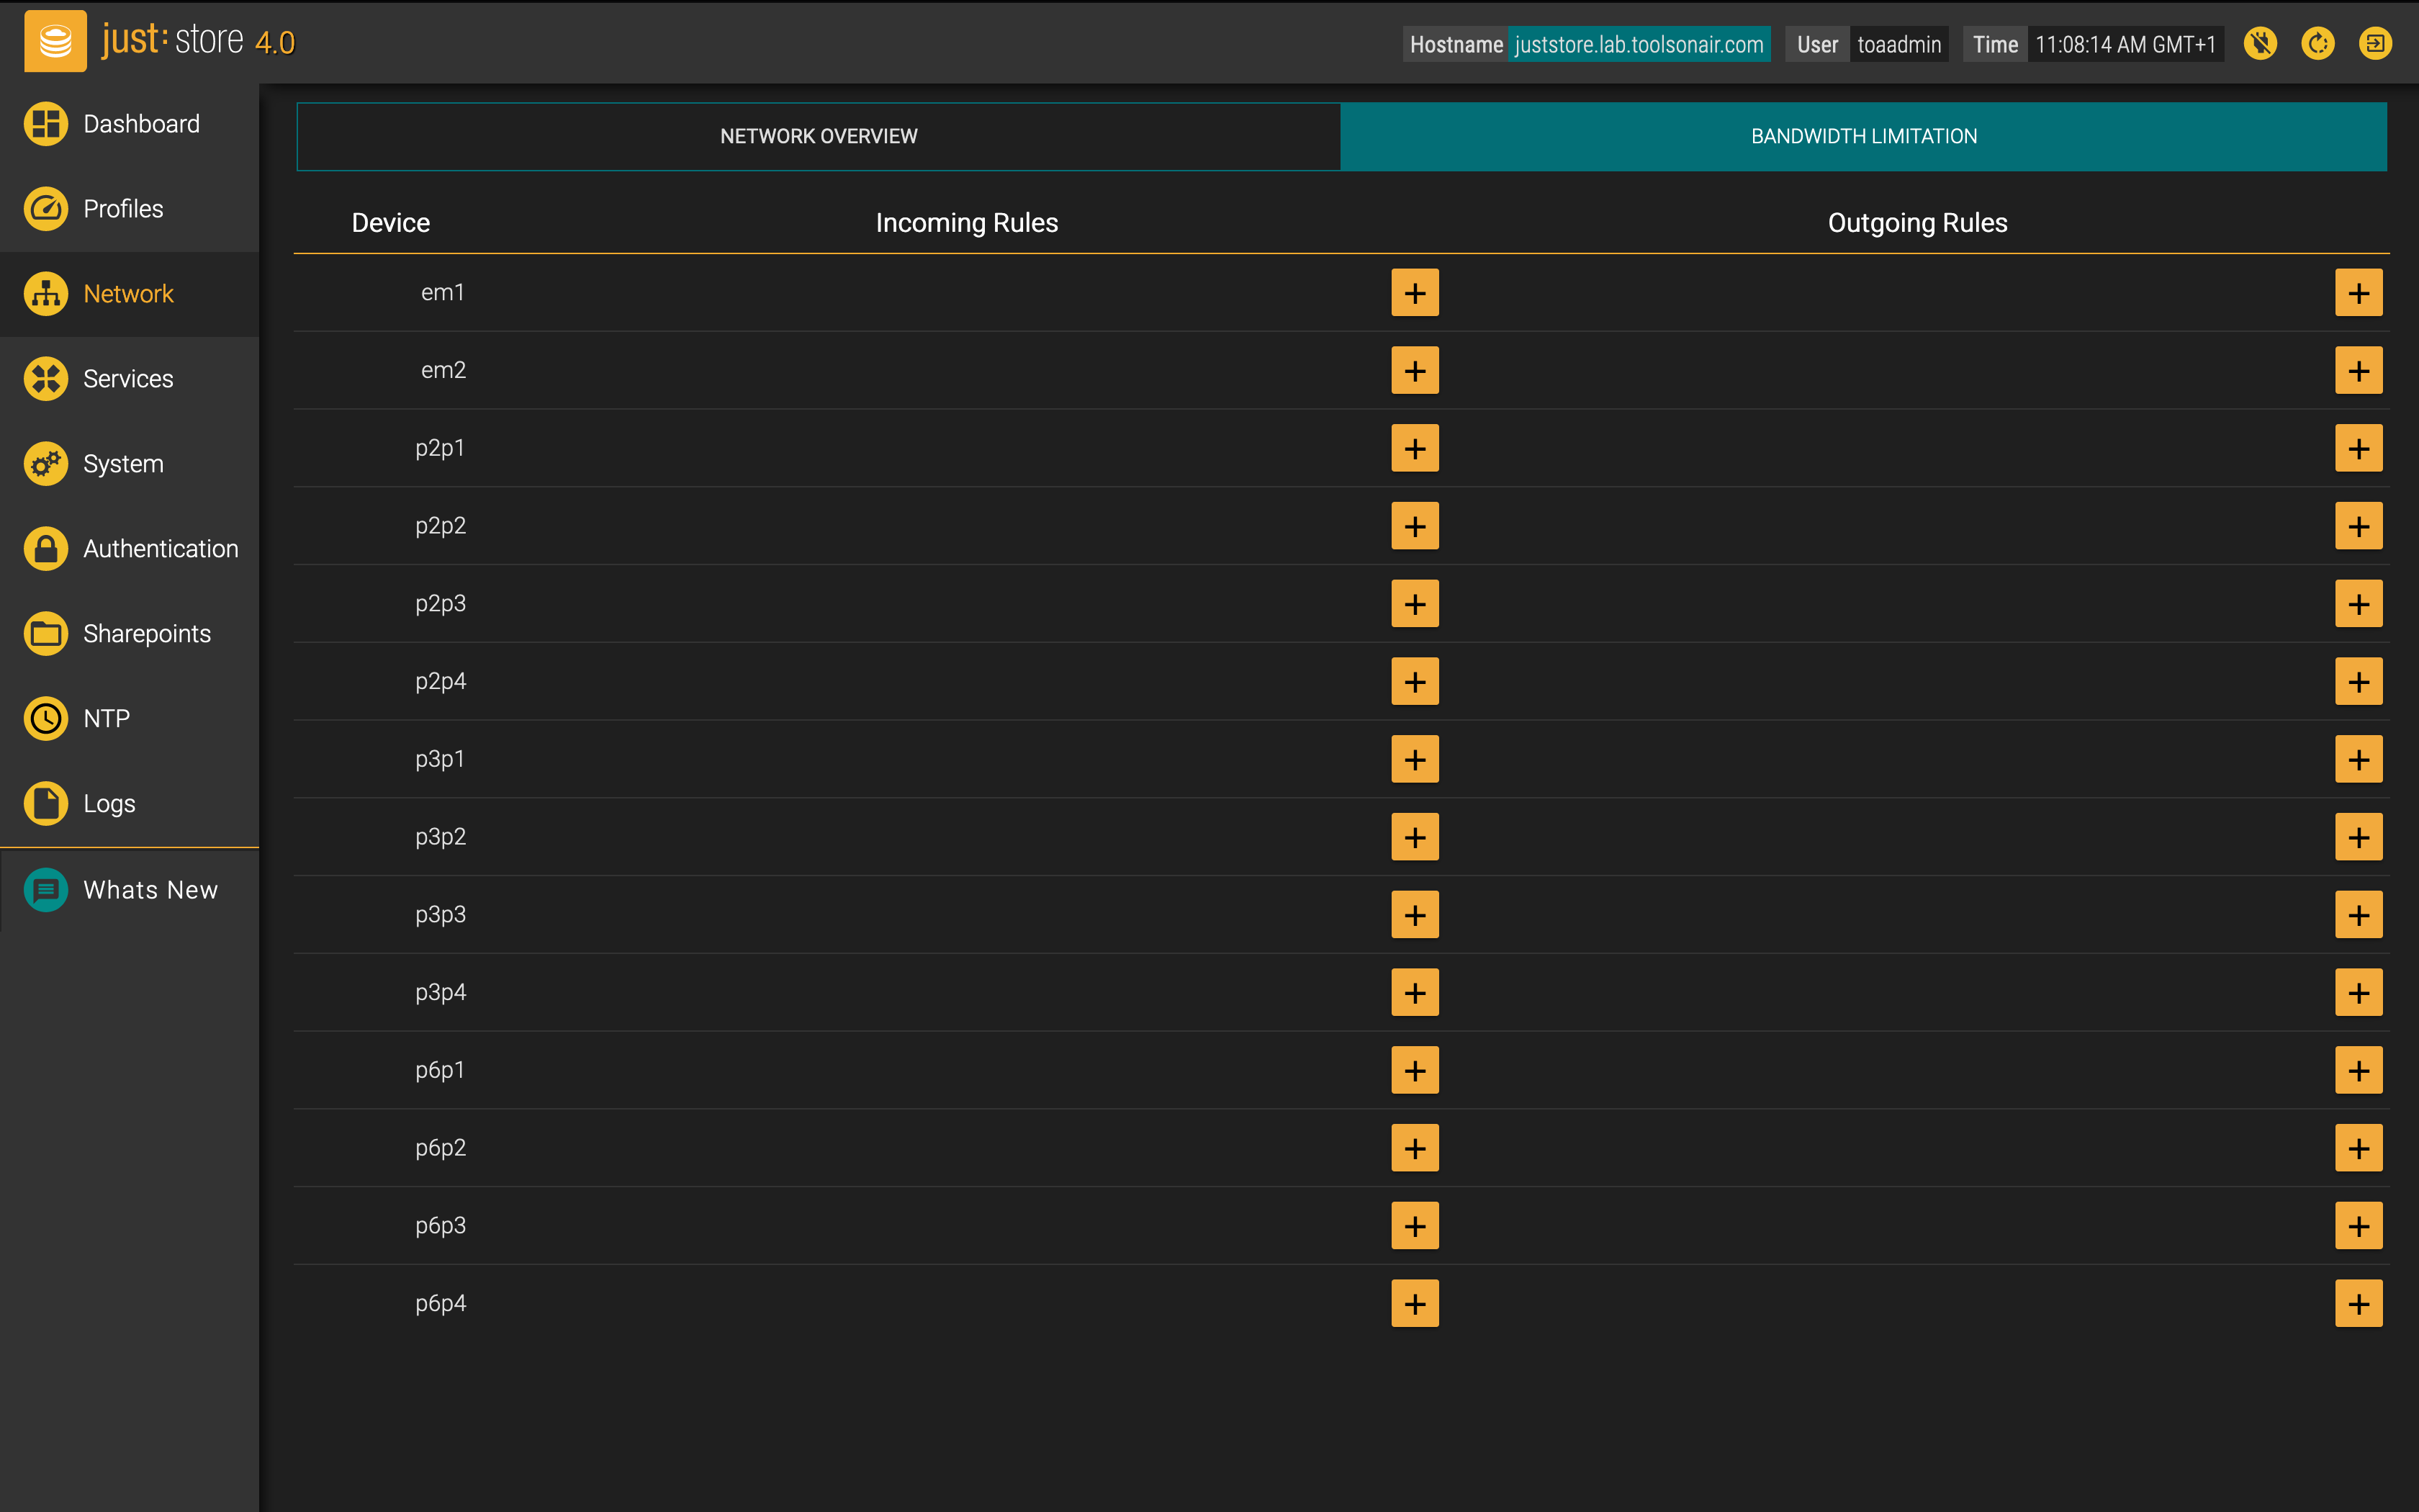Add outgoing rule for p3p4
This screenshot has height=1512, width=2419.
tap(2358, 993)
